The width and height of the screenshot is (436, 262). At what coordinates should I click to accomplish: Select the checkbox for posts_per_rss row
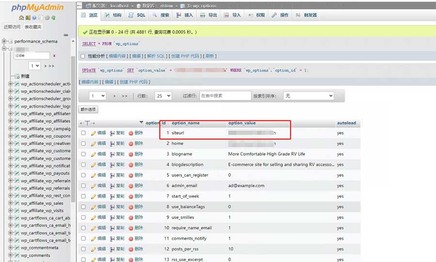pos(83,249)
